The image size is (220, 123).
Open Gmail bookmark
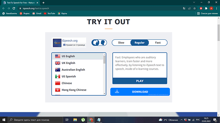click(37, 13)
